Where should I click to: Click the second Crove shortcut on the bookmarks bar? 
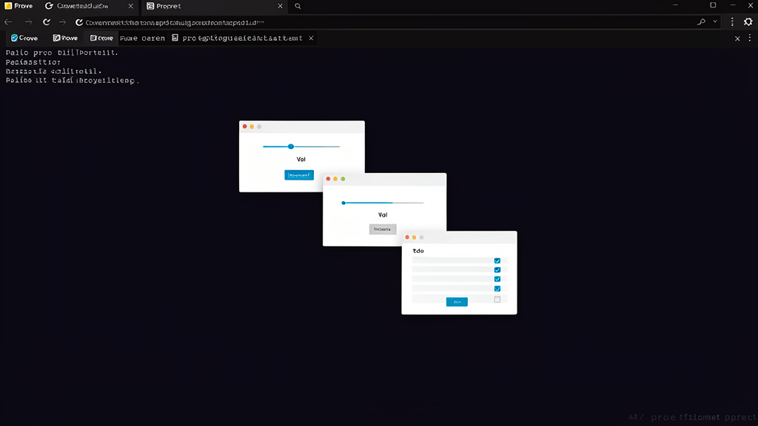click(x=101, y=38)
